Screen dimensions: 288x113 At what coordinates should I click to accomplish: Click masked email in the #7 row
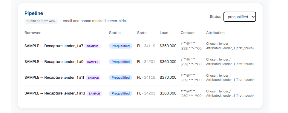188,44
